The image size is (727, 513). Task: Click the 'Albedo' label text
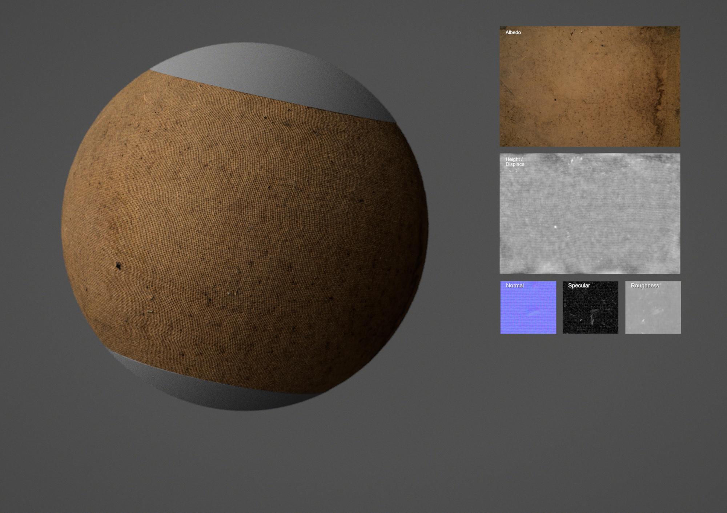pos(513,32)
